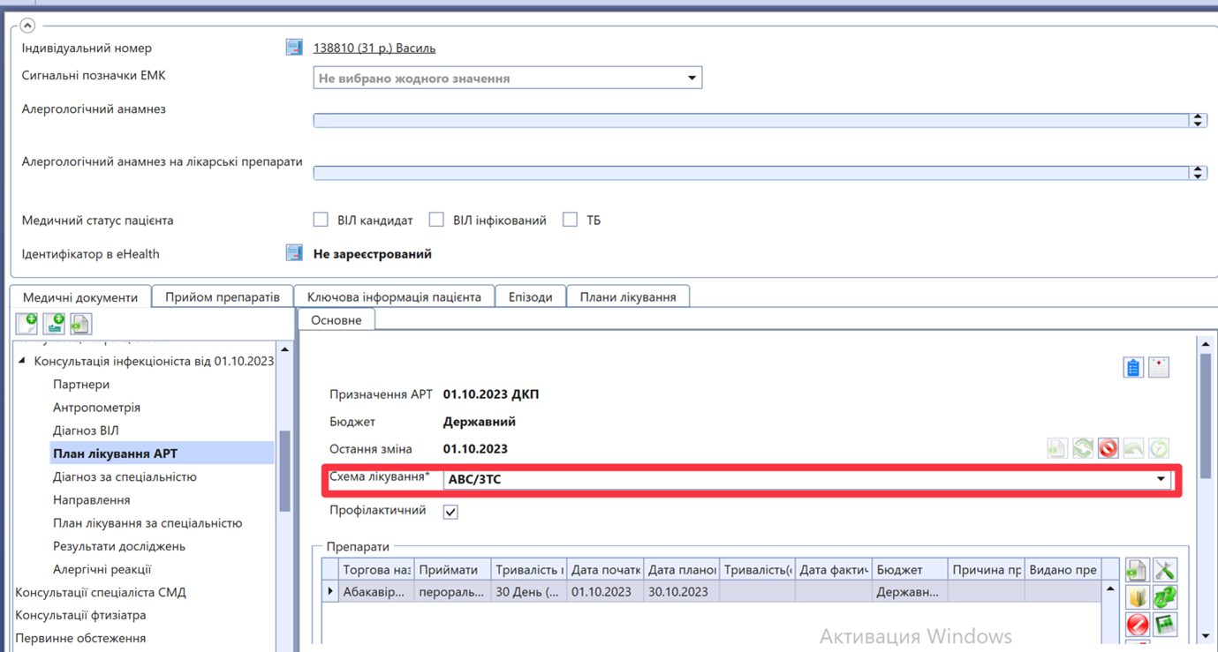Image resolution: width=1218 pixels, height=652 pixels.
Task: Select Консультації спеціаліста СМД tree item
Action: [101, 592]
